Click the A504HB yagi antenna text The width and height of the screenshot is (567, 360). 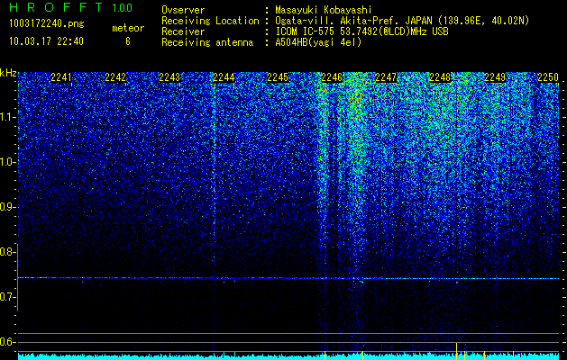[318, 42]
